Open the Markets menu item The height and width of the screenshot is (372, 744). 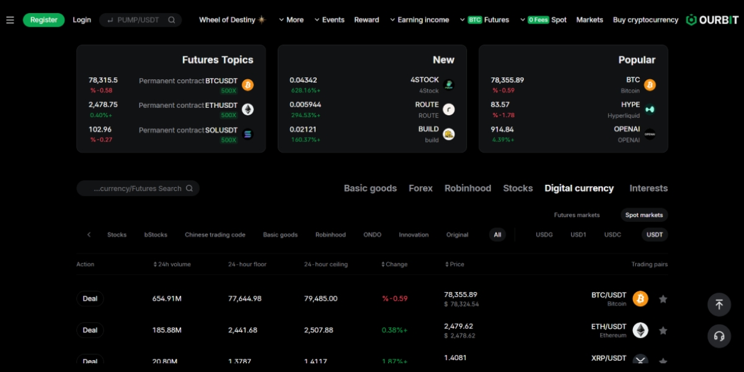click(590, 20)
